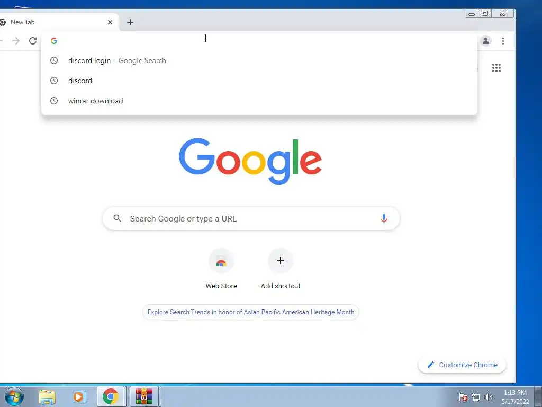This screenshot has height=407, width=542.
Task: Click 'Search Google or type a URL' box
Action: (251, 218)
